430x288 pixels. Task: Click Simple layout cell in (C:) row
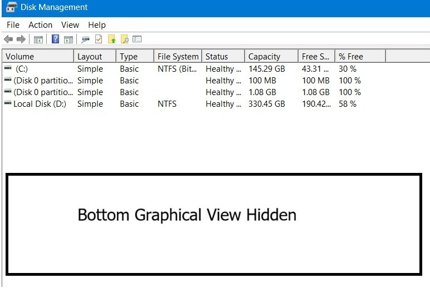coord(90,69)
